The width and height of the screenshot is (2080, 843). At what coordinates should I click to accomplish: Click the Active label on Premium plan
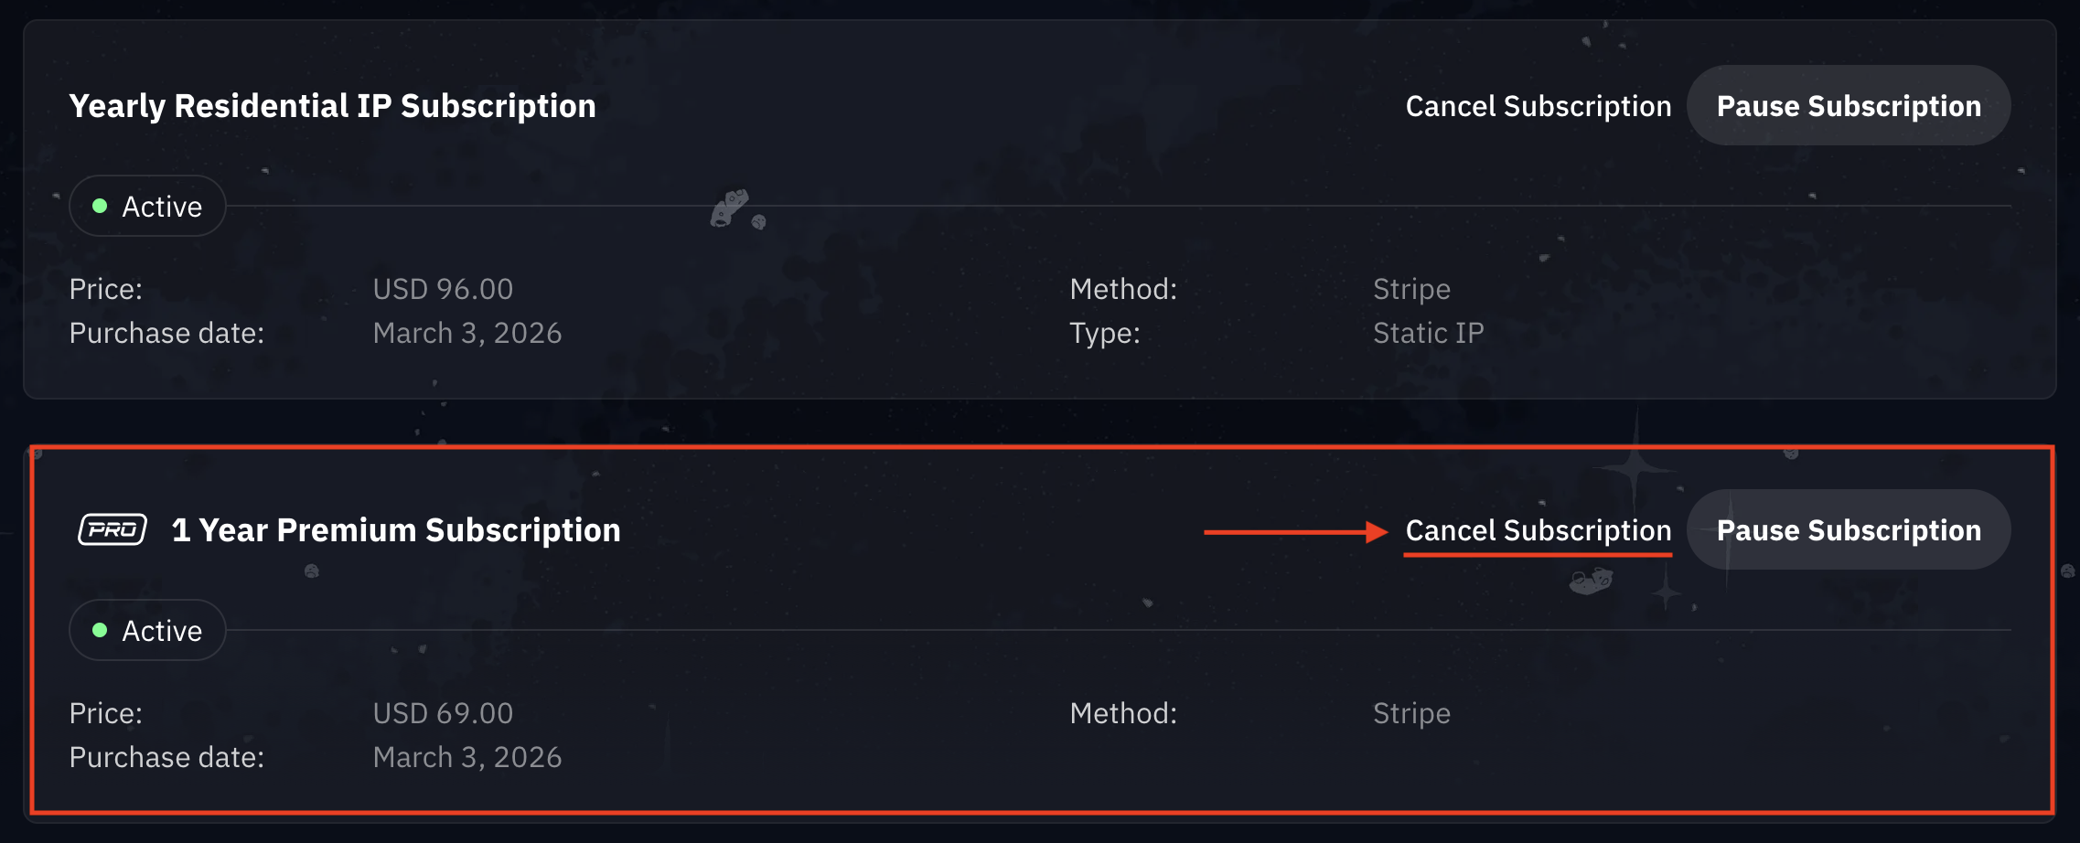pyautogui.click(x=162, y=631)
